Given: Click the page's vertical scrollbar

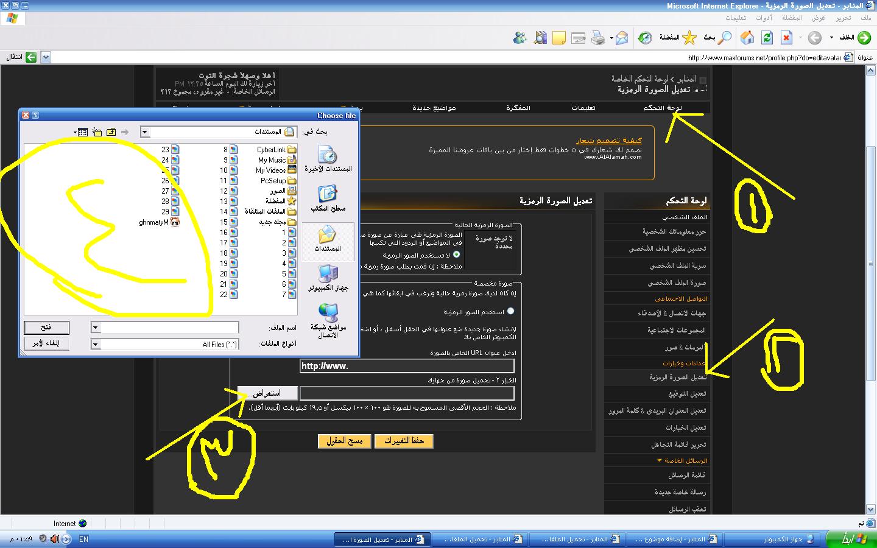Looking at the screenshot, I should pos(872,264).
